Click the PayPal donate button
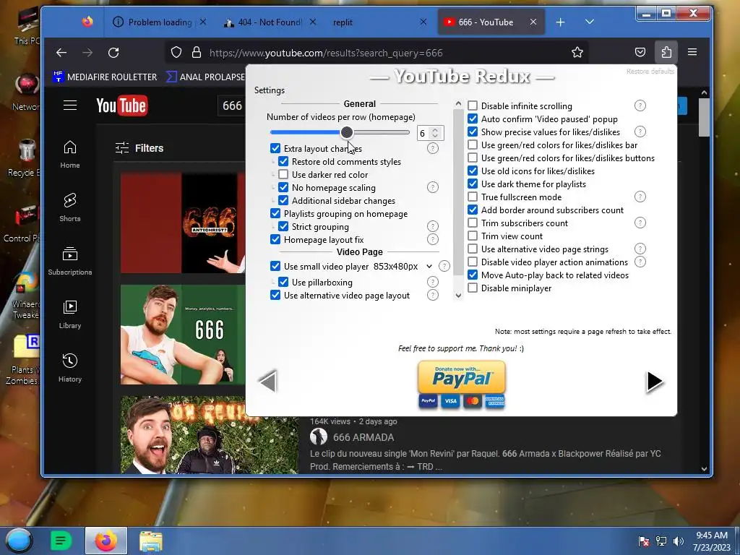The width and height of the screenshot is (740, 555). [462, 384]
